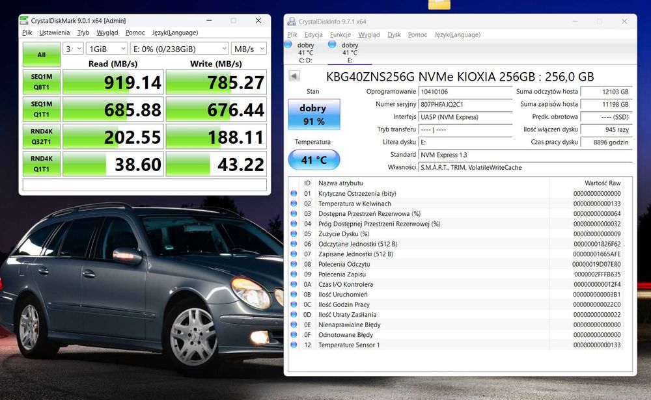This screenshot has height=400, width=651.
Task: Click power-on count value 945 razy
Action: tap(606, 129)
